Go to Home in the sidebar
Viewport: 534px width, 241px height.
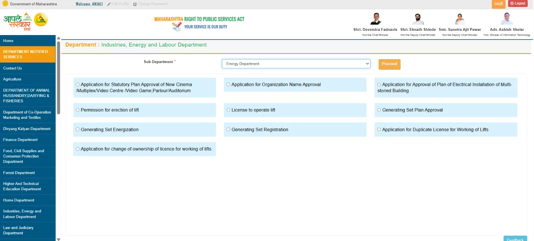(x=28, y=41)
